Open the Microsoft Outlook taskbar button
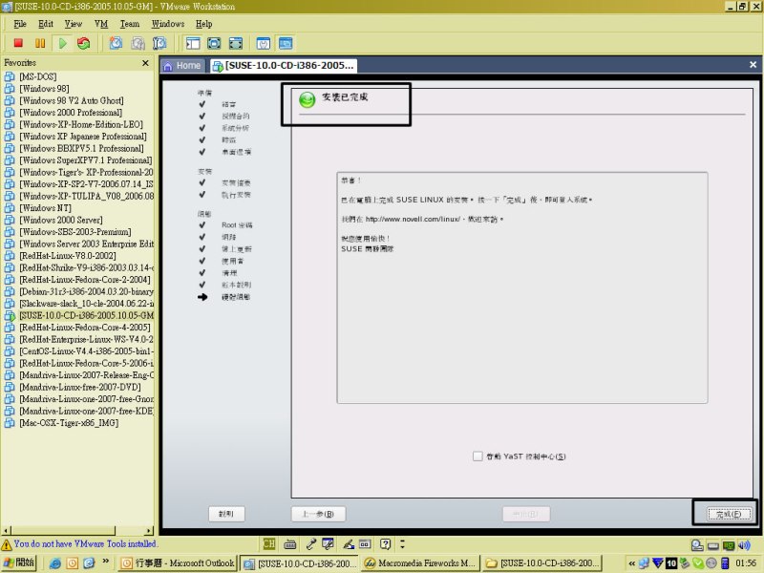 coord(178,563)
